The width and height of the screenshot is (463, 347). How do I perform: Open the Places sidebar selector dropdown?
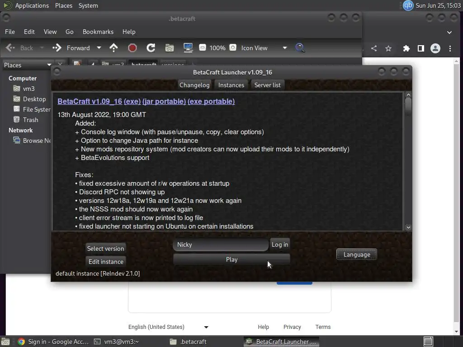coord(27,65)
